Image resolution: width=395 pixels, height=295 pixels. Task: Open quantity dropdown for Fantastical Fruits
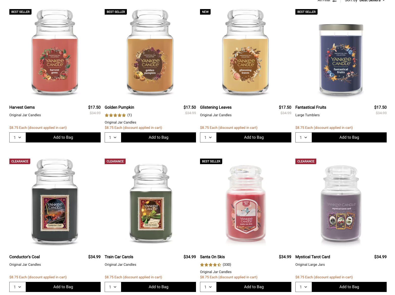(303, 137)
